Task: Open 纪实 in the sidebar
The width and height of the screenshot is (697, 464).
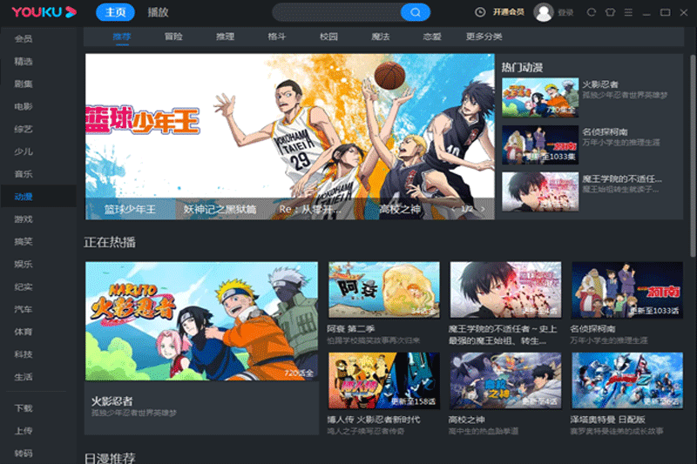Action: (24, 286)
